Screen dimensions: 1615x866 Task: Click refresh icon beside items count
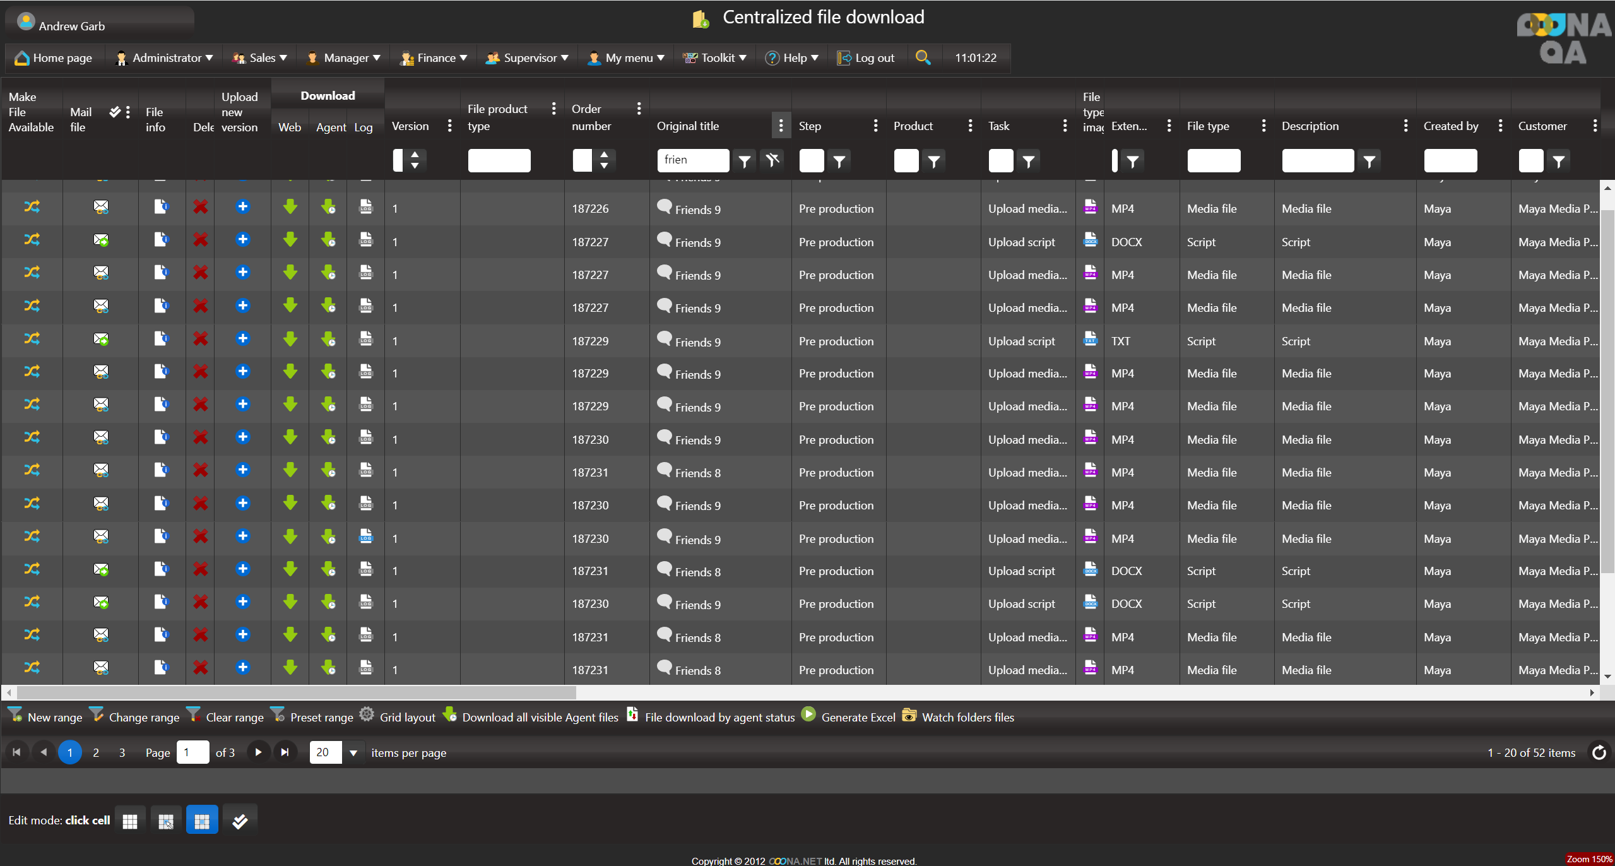(x=1599, y=752)
